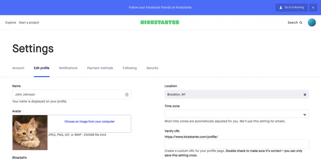The height and width of the screenshot is (159, 321).
Task: Go to the Payment methods tab
Action: coord(100,68)
